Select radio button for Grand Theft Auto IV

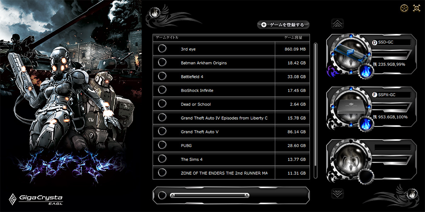coord(162,117)
